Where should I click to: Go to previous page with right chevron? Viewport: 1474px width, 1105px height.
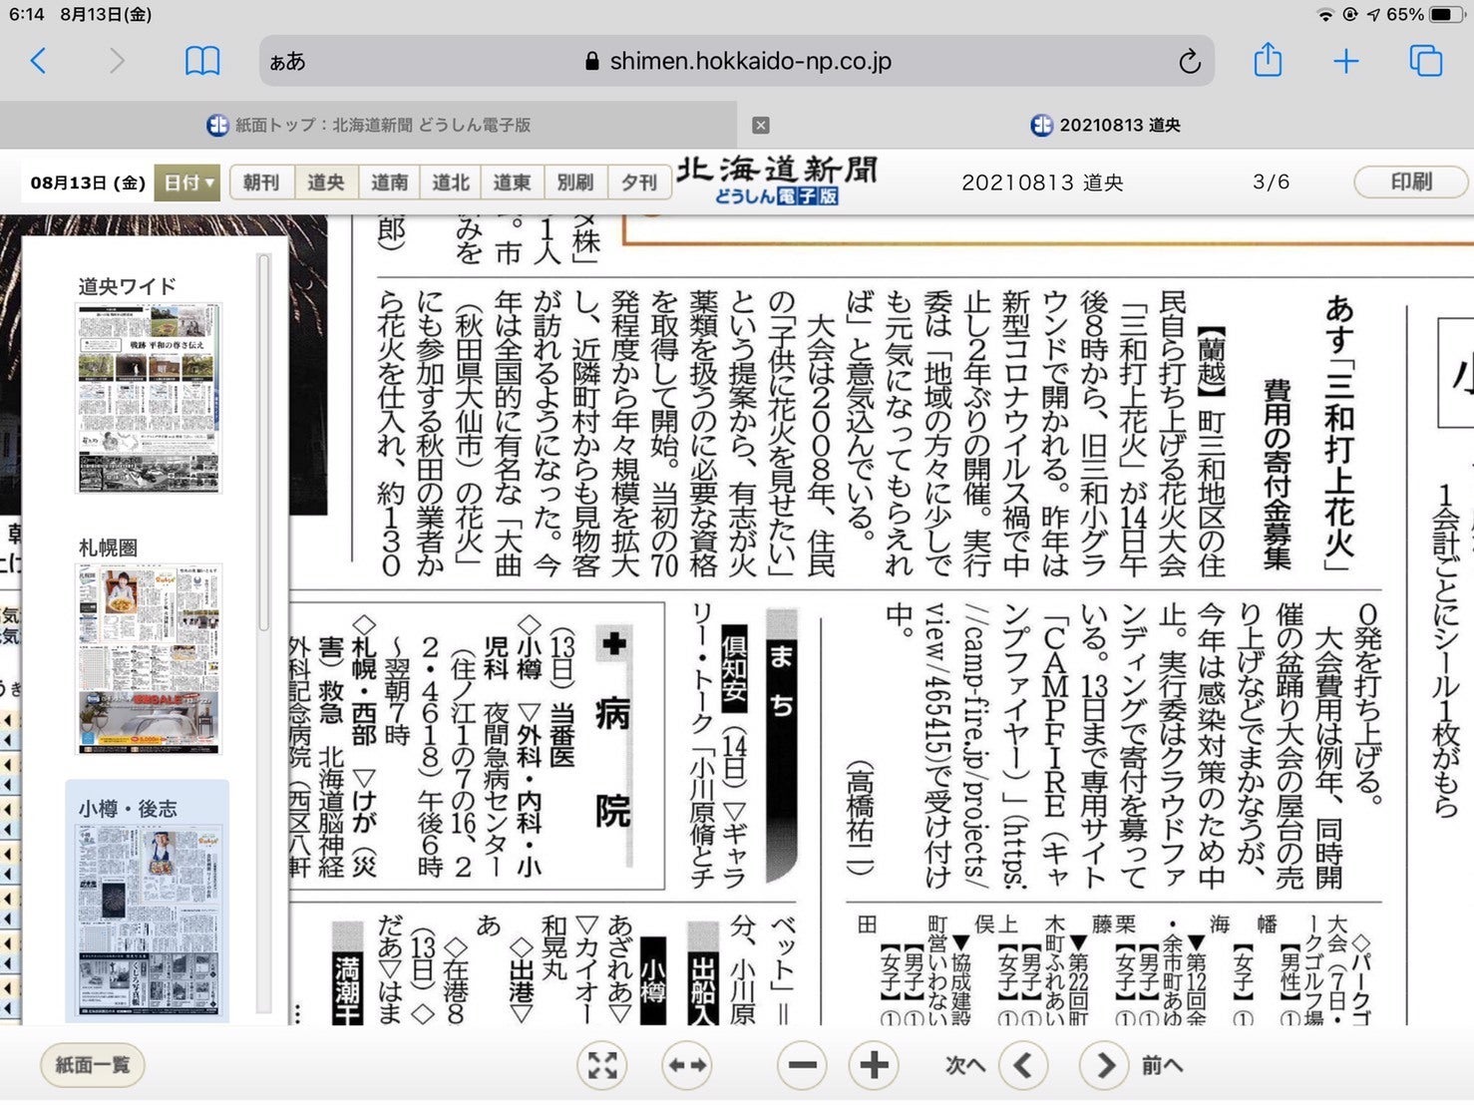coord(1104,1065)
